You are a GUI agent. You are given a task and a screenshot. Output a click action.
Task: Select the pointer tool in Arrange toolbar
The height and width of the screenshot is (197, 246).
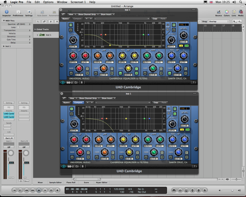click(x=234, y=21)
